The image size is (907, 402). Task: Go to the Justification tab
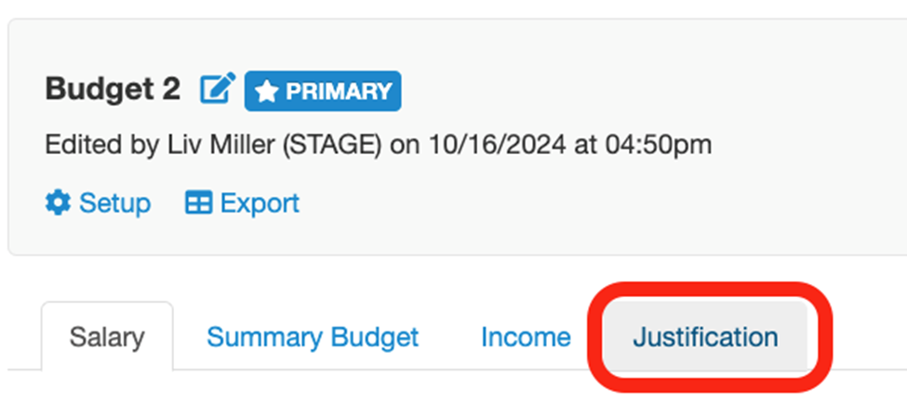[x=705, y=336]
